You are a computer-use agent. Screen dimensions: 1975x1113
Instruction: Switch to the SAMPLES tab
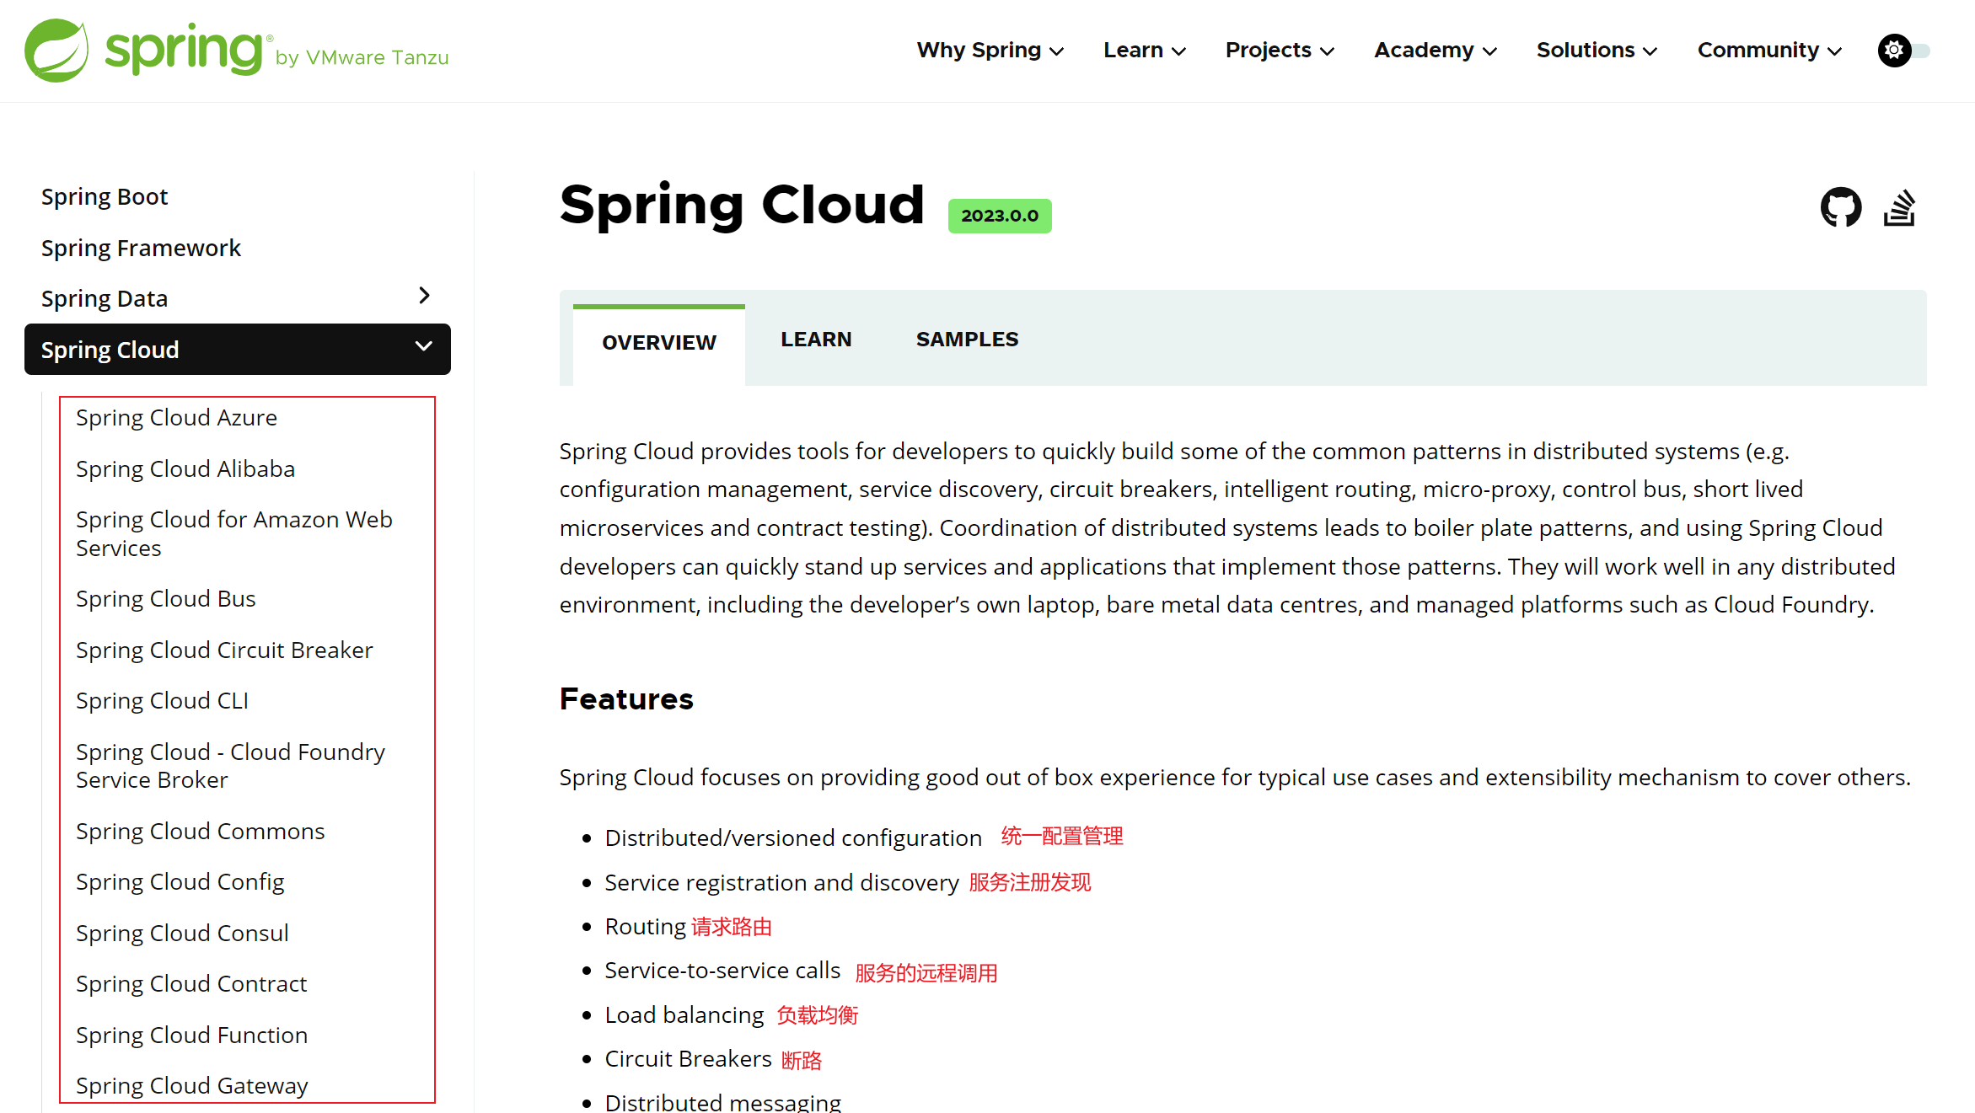tap(968, 340)
